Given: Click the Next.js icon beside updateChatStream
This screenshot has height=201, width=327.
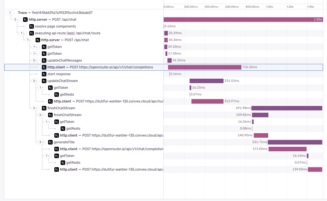Looking at the screenshot, I should coord(44,81).
